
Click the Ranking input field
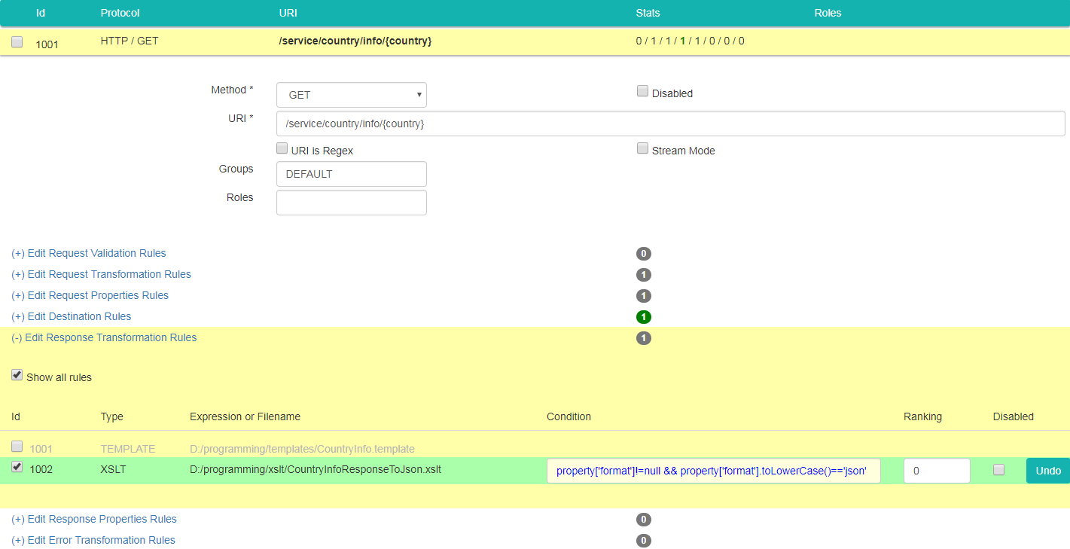click(x=936, y=471)
